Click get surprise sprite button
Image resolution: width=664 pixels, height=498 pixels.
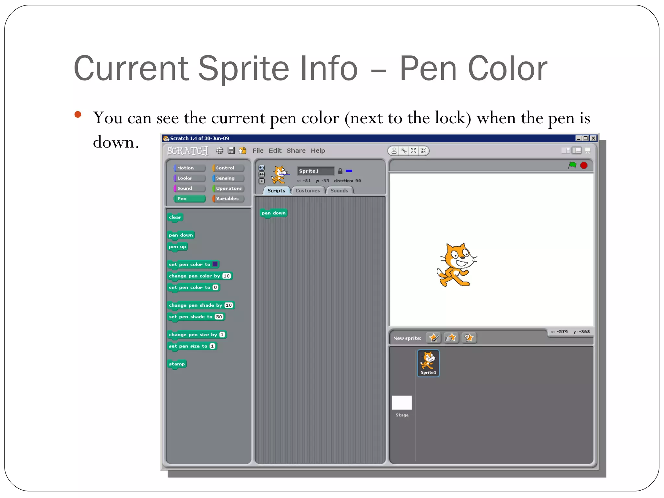[x=468, y=338]
